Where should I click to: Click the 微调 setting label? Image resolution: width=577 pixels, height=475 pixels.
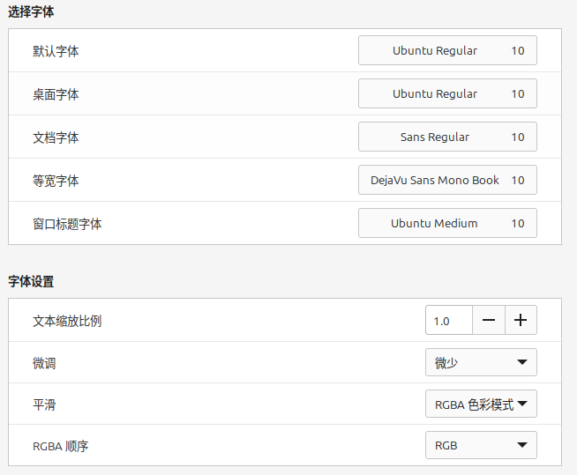pyautogui.click(x=44, y=363)
